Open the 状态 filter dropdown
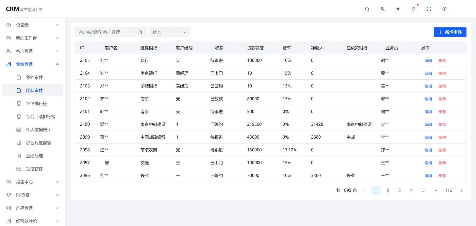The image size is (476, 226). [170, 32]
